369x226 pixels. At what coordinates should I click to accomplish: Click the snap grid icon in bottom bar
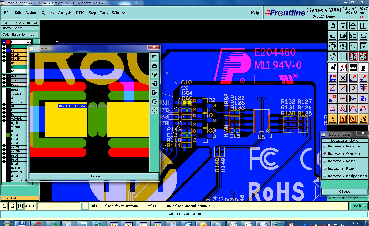pos(20,206)
